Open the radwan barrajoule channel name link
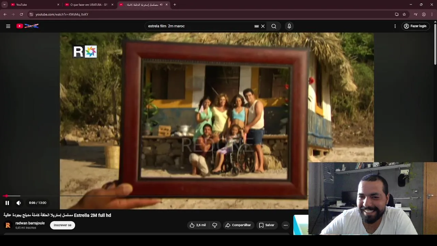The width and height of the screenshot is (437, 246). [x=30, y=223]
